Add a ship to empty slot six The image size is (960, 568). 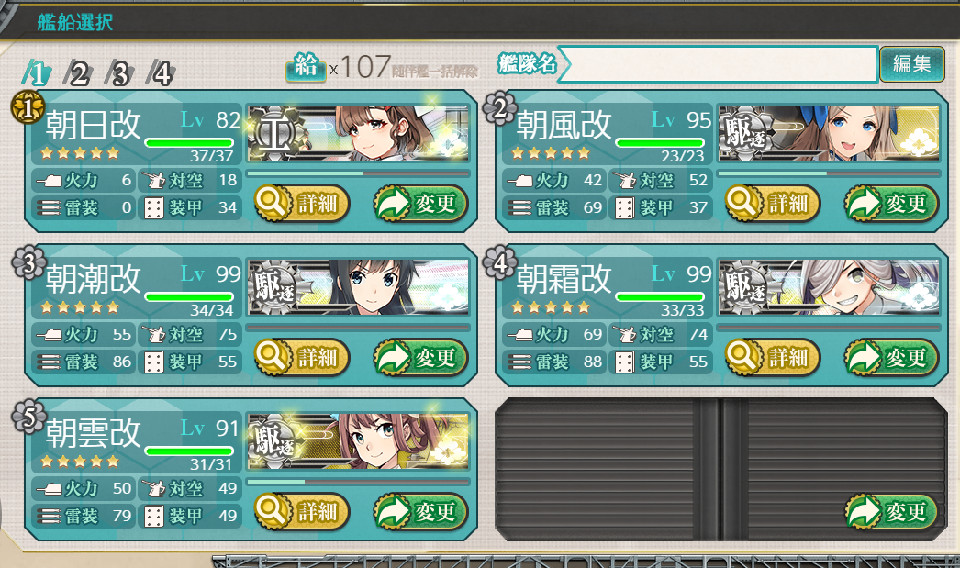(x=891, y=512)
